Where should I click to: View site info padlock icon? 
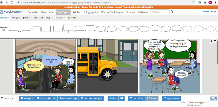click(18, 2)
